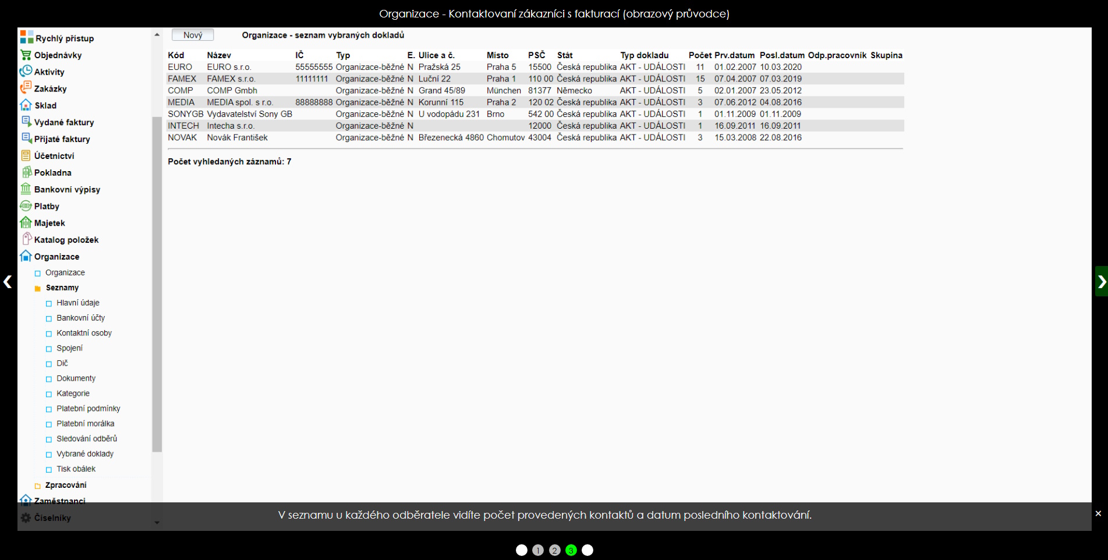The image size is (1108, 560).
Task: Collapse the Seznamy folder
Action: click(x=38, y=288)
